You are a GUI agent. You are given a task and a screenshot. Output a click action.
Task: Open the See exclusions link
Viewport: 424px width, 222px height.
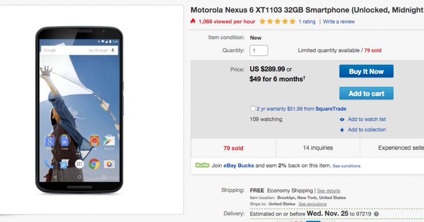(x=312, y=204)
